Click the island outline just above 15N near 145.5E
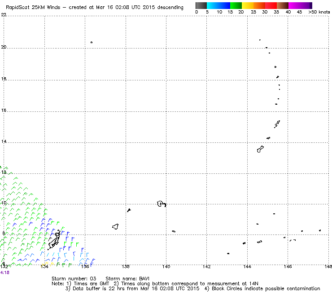Image resolution: width=332 pixels, height=292 pixels. (277, 124)
